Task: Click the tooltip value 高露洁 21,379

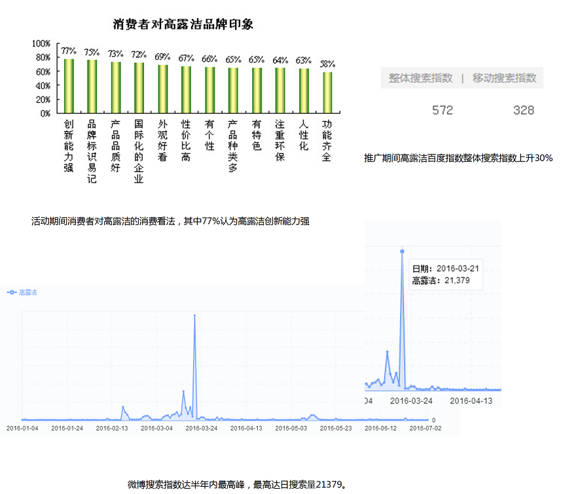Action: (x=441, y=281)
